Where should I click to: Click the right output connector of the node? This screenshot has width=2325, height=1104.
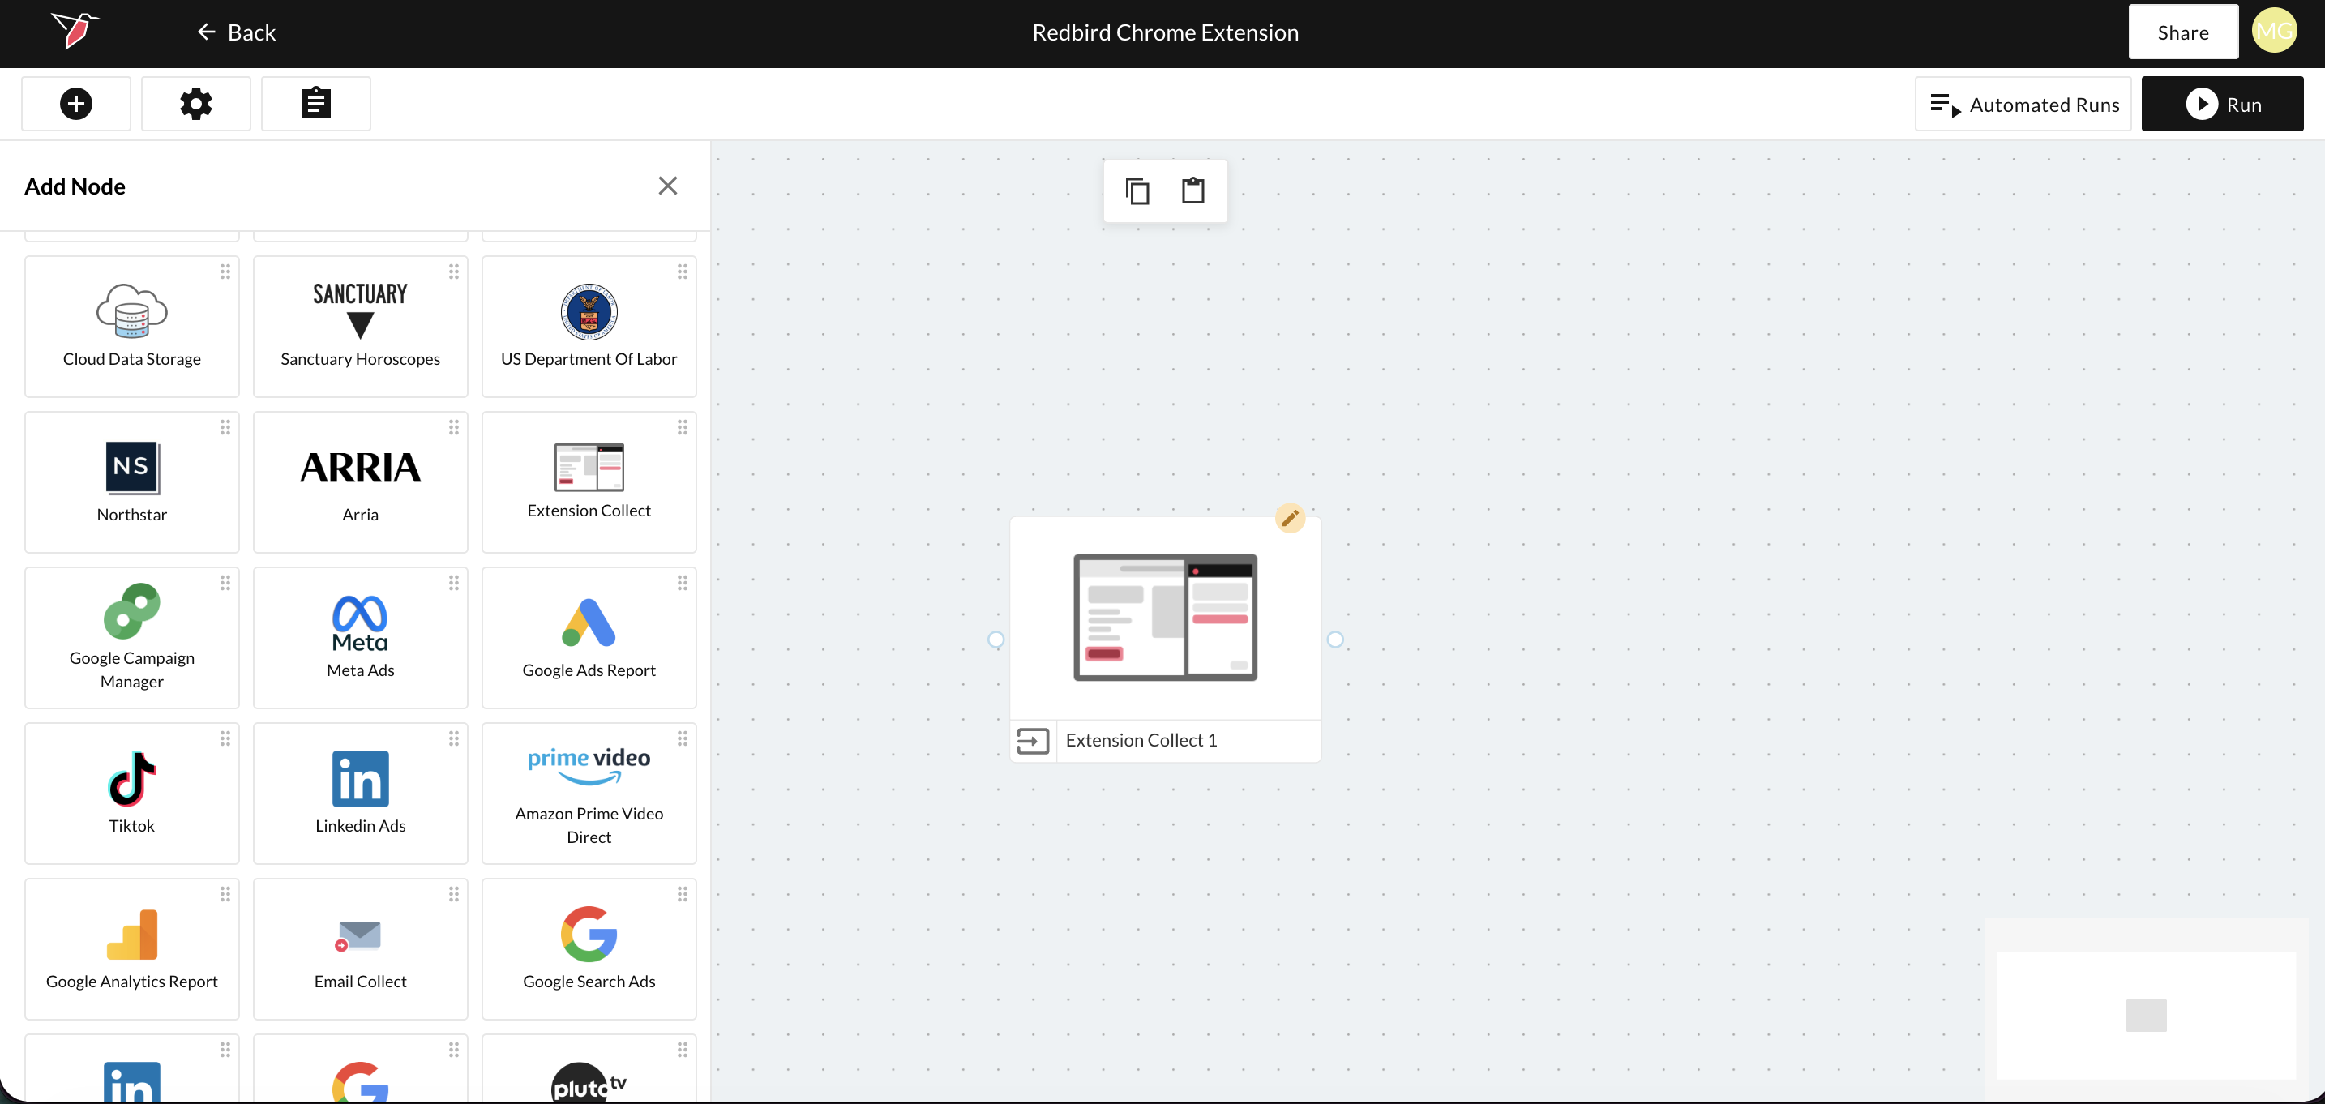pos(1335,640)
